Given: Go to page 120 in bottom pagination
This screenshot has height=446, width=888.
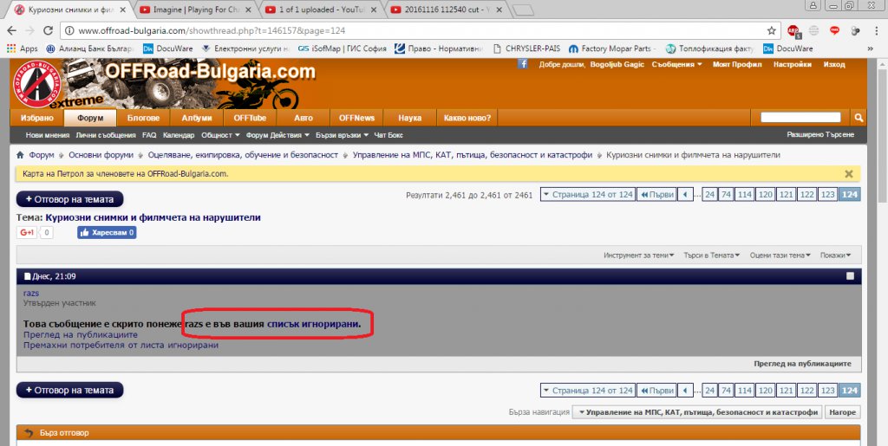Looking at the screenshot, I should 765,391.
